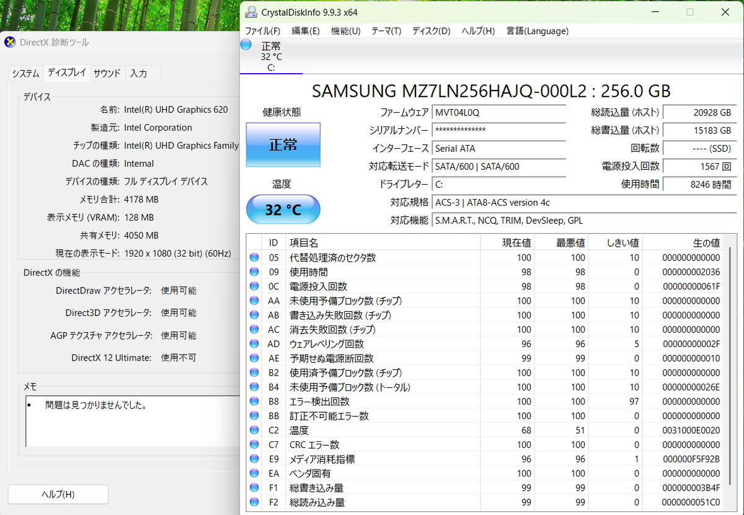Click the blue 正常 health status button
744x515 pixels.
(x=283, y=144)
